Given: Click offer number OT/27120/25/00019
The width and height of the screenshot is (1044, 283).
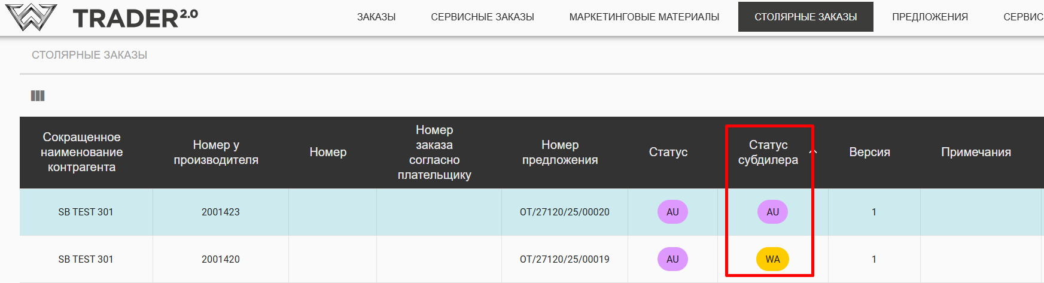Looking at the screenshot, I should (x=564, y=259).
